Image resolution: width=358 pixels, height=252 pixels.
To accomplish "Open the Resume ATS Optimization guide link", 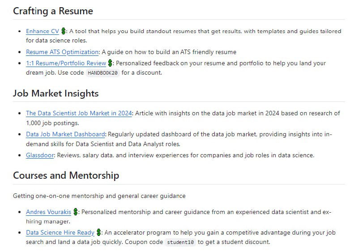I will point(62,52).
